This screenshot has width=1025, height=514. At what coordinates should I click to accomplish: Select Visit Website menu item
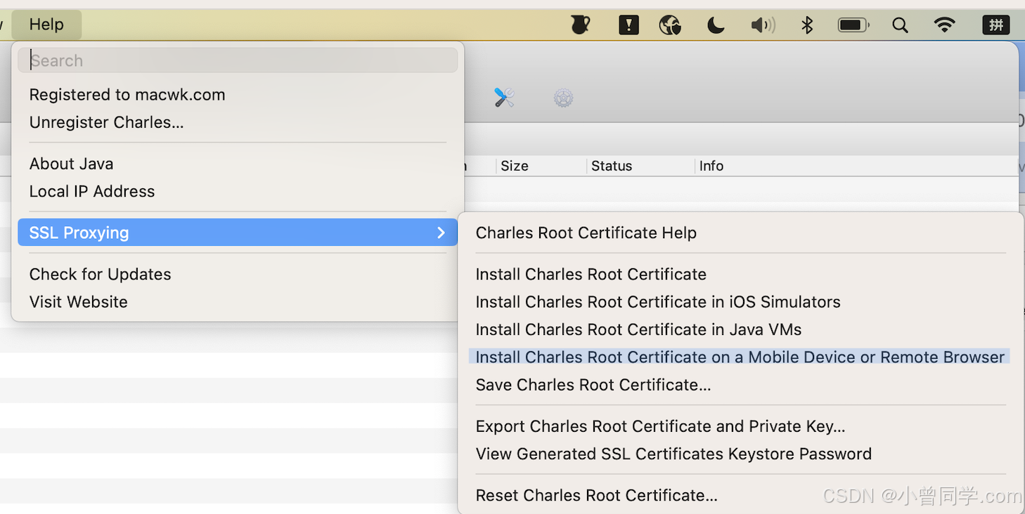[x=238, y=302]
